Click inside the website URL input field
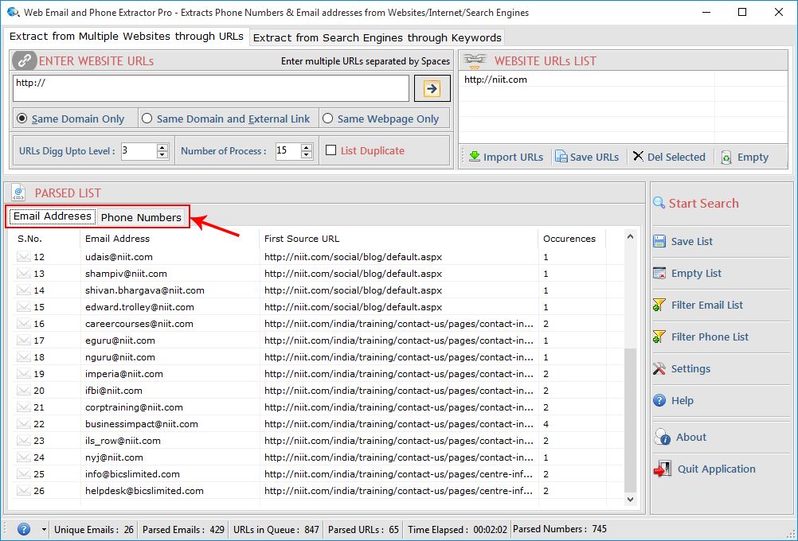 [211, 88]
